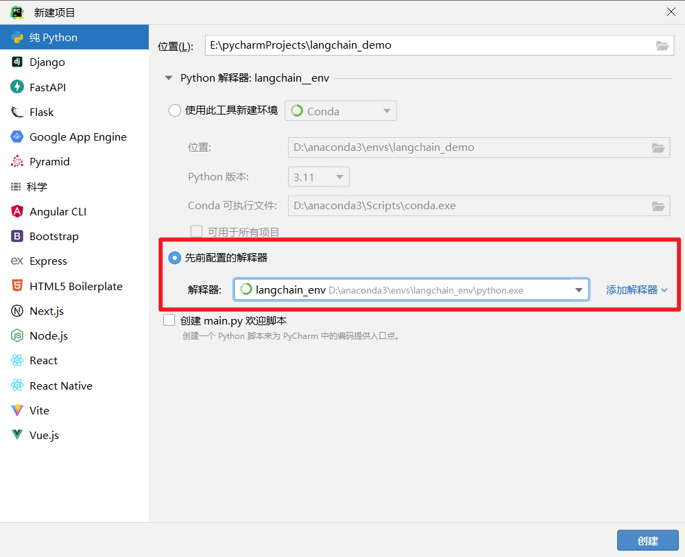Enable 创建 main.py 欢迎脚本 checkbox

click(169, 320)
